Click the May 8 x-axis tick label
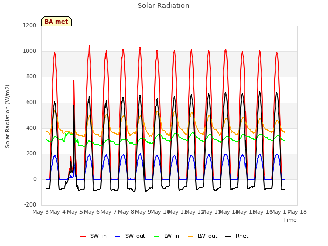 (126, 212)
